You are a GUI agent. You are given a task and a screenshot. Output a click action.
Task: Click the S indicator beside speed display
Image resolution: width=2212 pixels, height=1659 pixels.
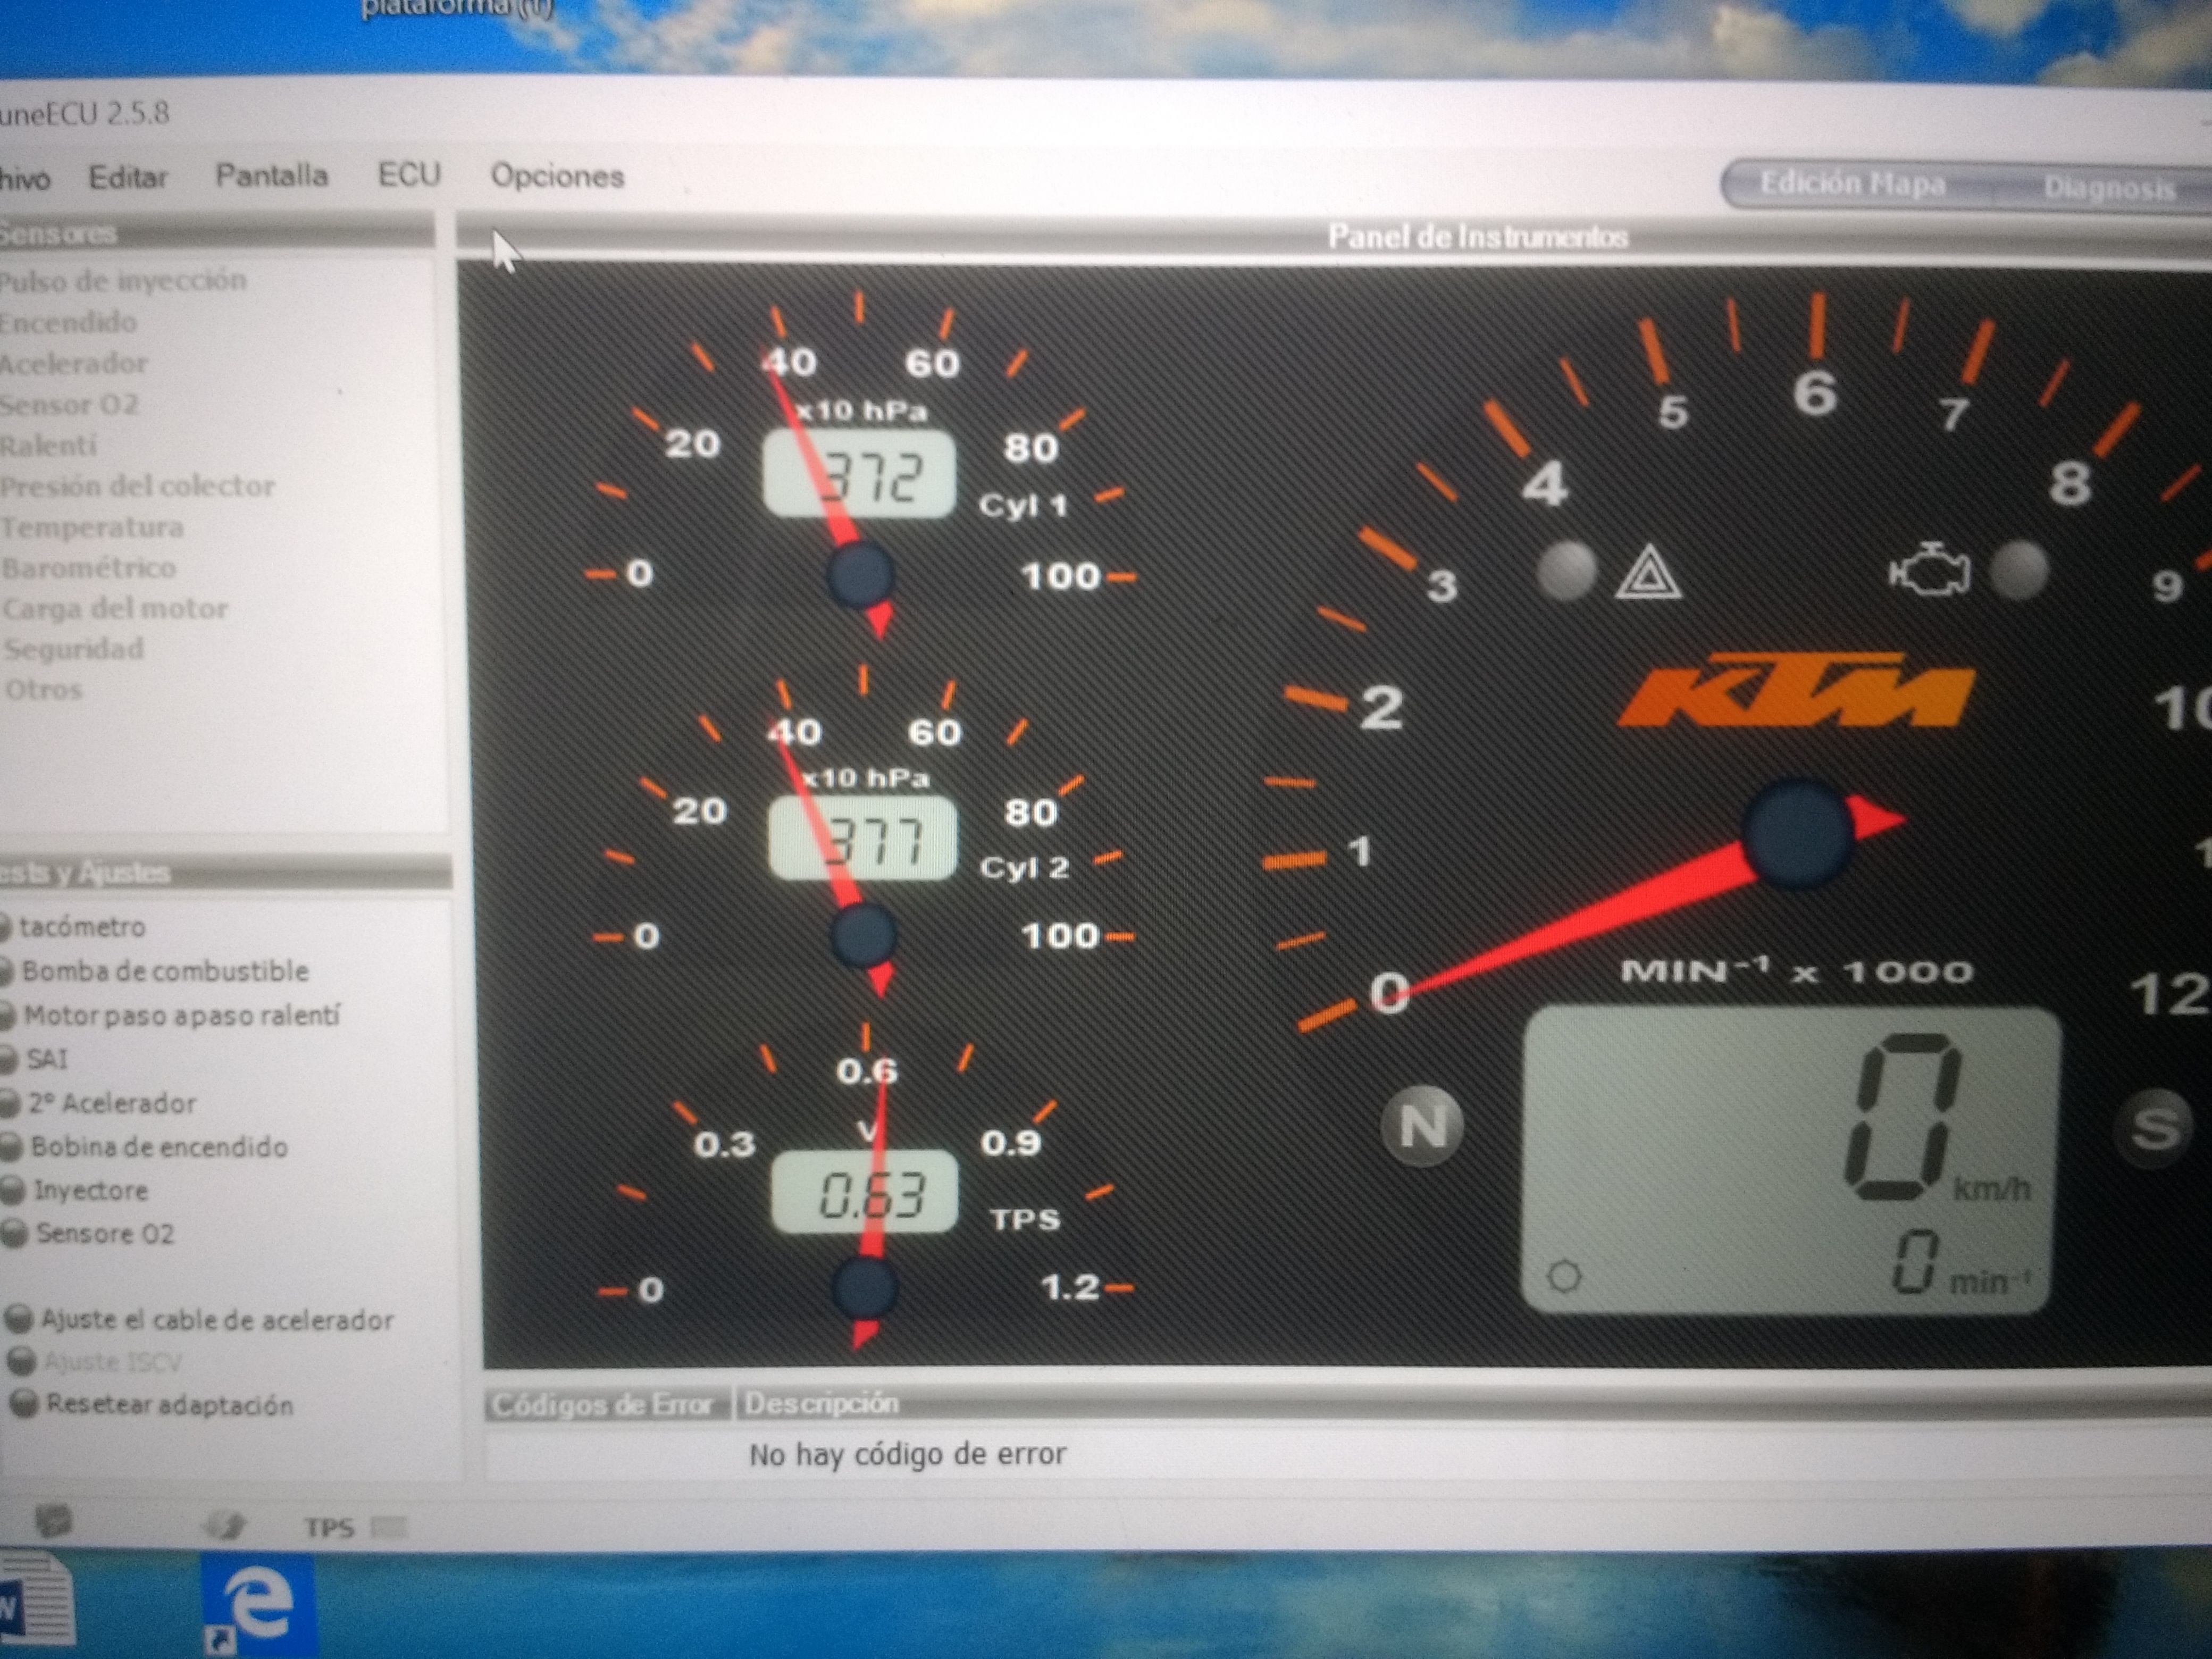tap(2155, 1128)
